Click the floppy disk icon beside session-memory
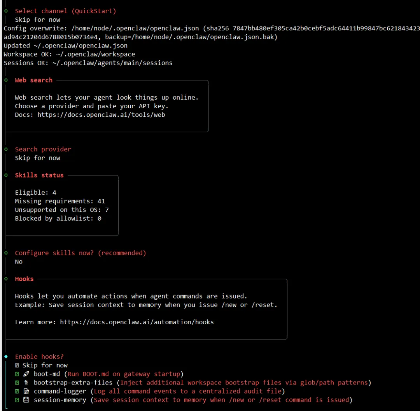The height and width of the screenshot is (411, 420). click(x=26, y=400)
